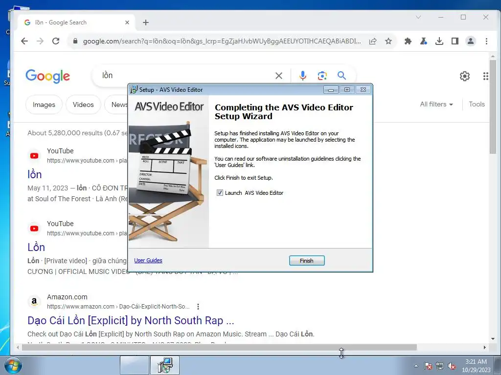
Task: Expand All filters dropdown
Action: tap(436, 104)
